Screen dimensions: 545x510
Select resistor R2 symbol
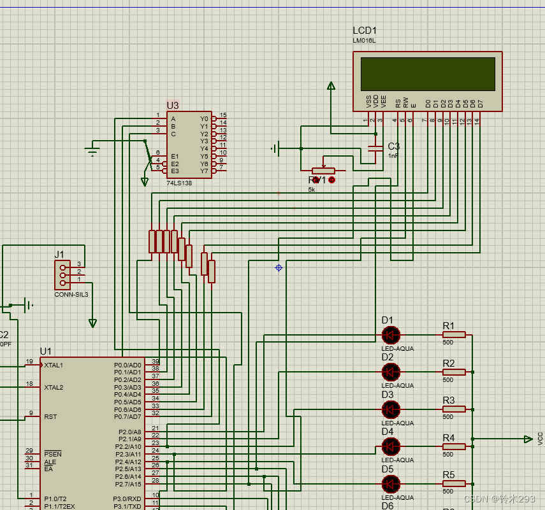(x=454, y=372)
